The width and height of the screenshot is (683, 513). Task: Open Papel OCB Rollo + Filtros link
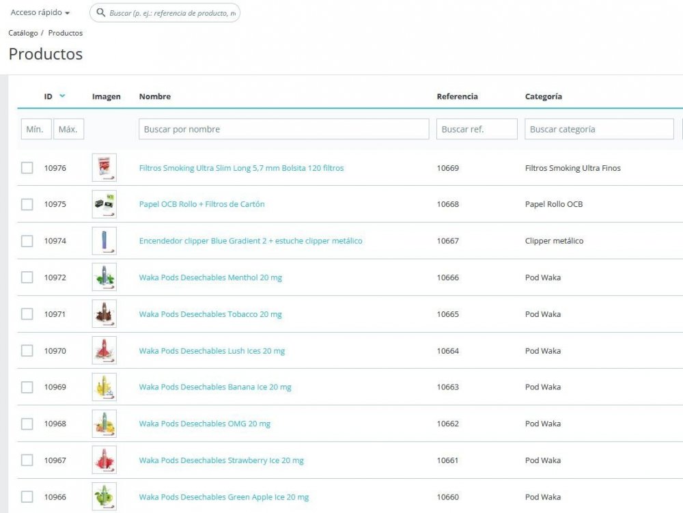201,204
